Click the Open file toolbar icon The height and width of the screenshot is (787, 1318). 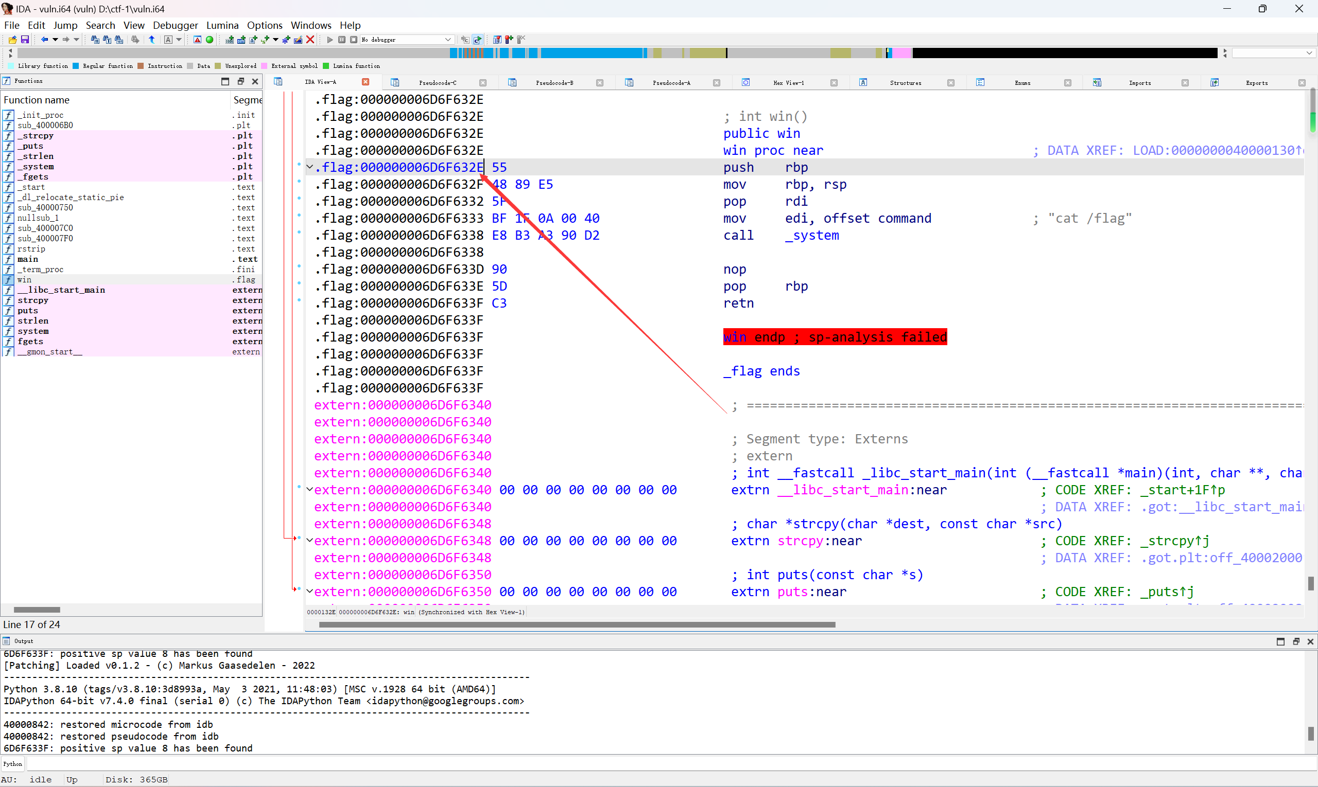coord(12,40)
